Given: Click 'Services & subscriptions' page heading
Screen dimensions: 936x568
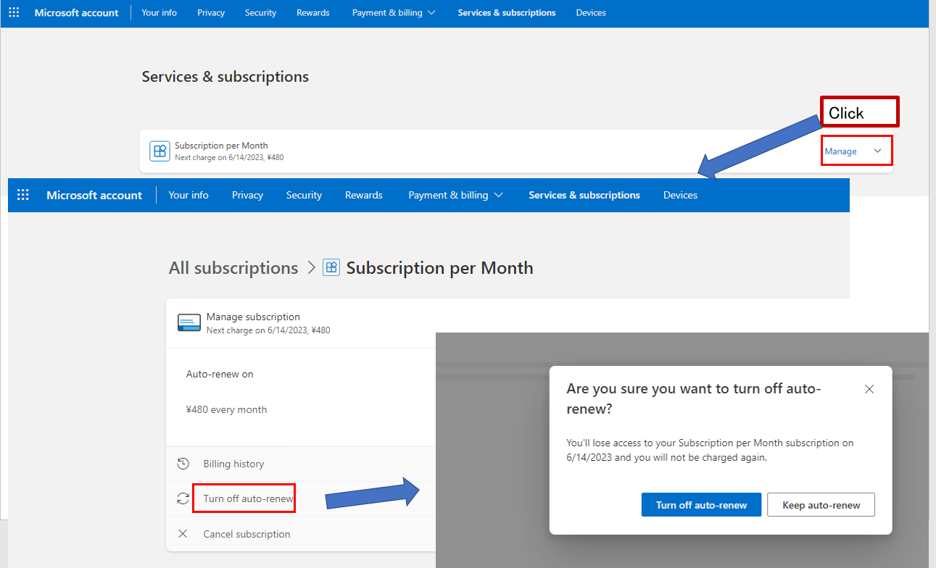Looking at the screenshot, I should (x=225, y=77).
